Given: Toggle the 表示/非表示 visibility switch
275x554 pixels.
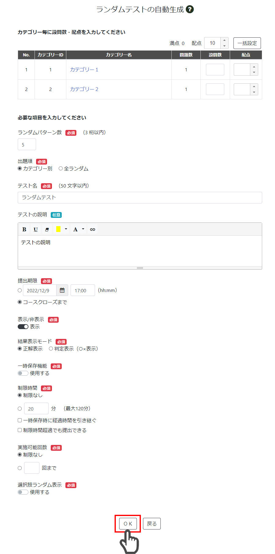Looking at the screenshot, I should coord(23,327).
